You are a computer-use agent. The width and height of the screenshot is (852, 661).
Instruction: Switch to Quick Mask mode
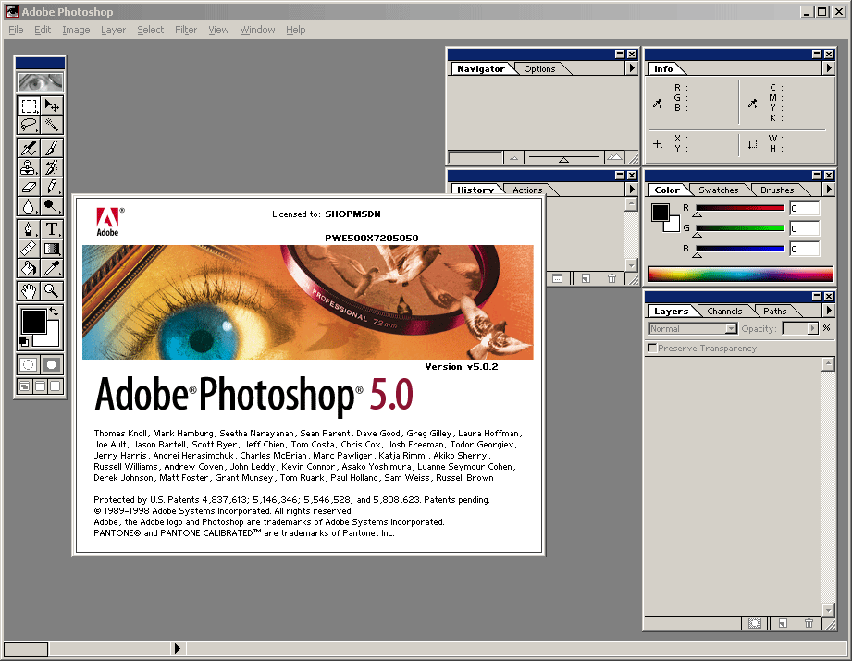click(x=52, y=364)
